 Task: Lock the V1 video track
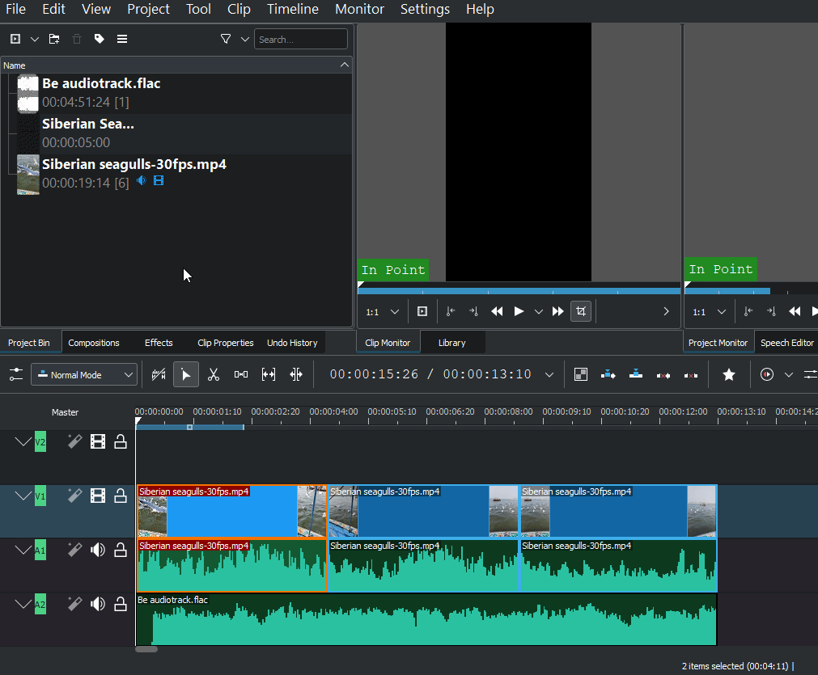(121, 496)
